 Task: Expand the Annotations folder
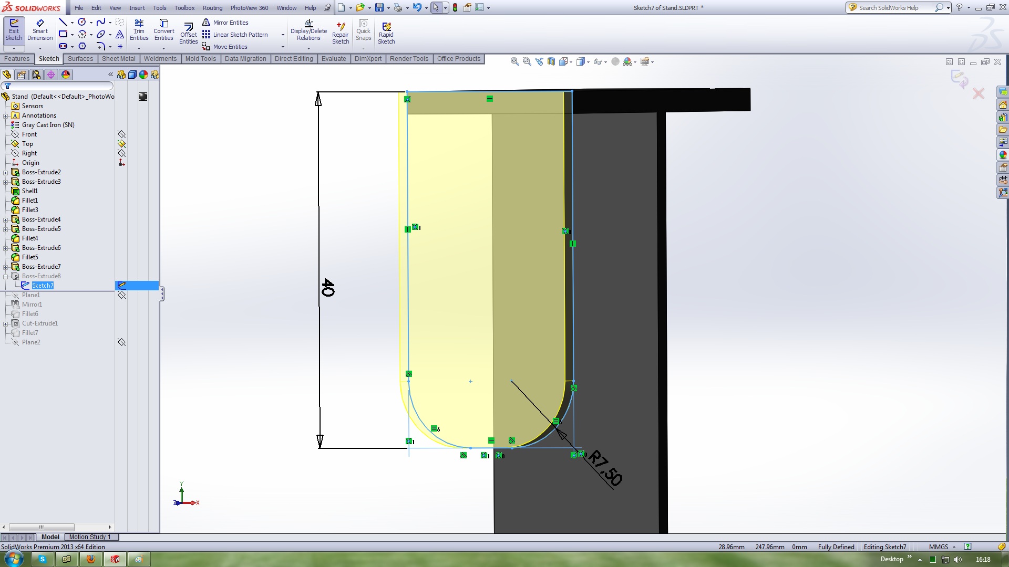(x=6, y=115)
